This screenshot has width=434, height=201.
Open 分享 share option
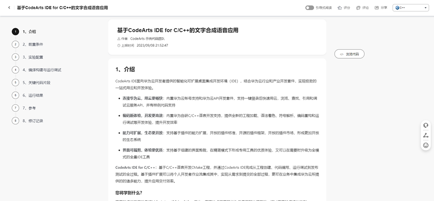(384, 8)
